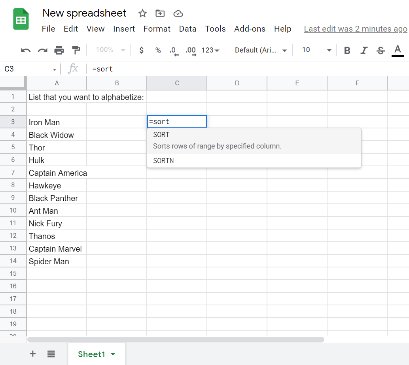The width and height of the screenshot is (409, 365).
Task: Undo the last action
Action: (26, 50)
